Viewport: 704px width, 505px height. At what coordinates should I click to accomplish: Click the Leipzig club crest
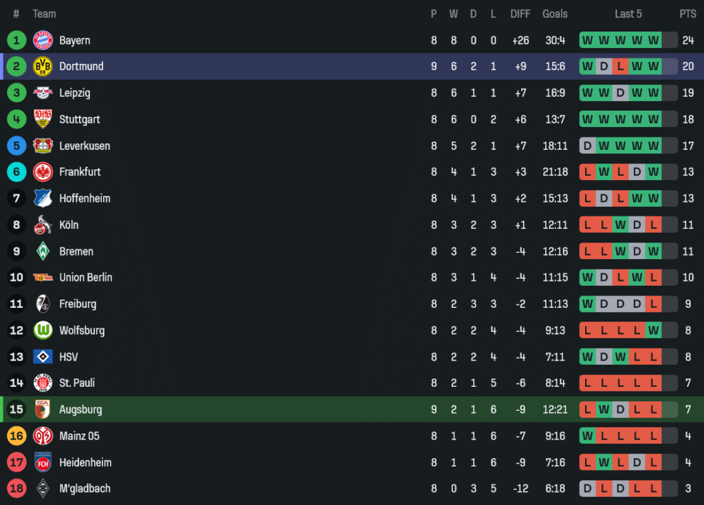point(43,93)
